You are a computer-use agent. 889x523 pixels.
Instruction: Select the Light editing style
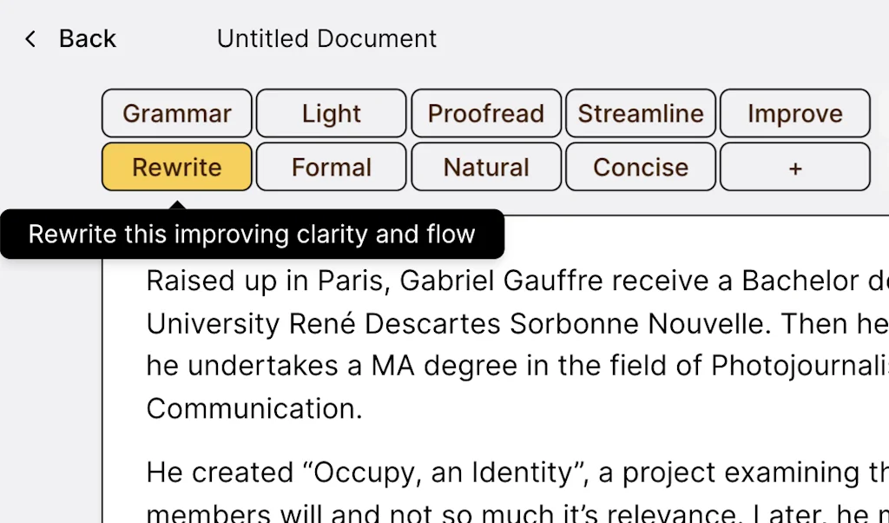[331, 113]
